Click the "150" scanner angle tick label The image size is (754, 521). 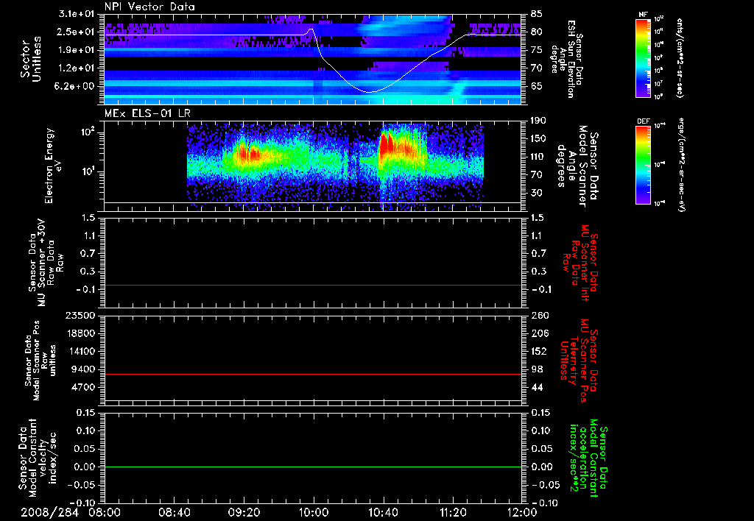(x=538, y=139)
